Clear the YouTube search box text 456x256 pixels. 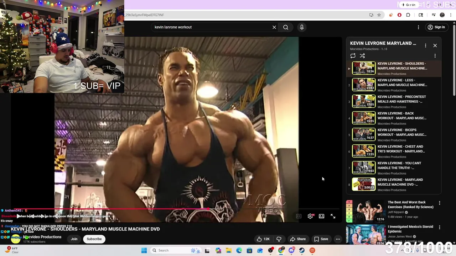pos(274,27)
